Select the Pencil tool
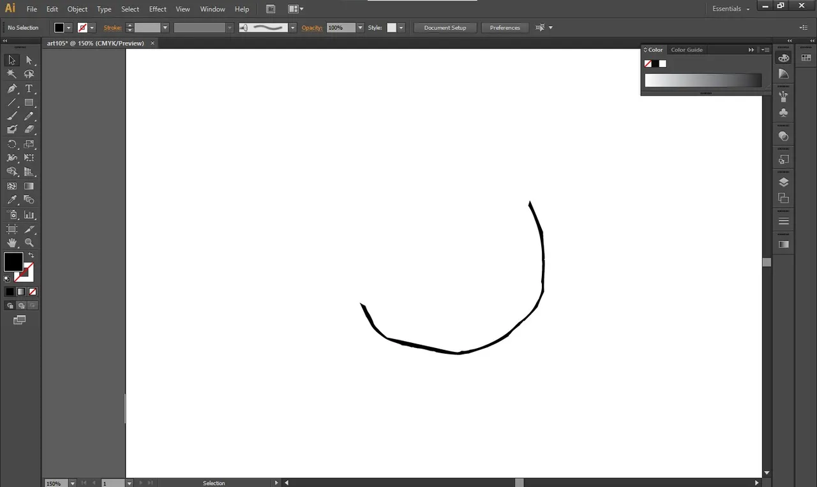The height and width of the screenshot is (487, 817). click(29, 116)
